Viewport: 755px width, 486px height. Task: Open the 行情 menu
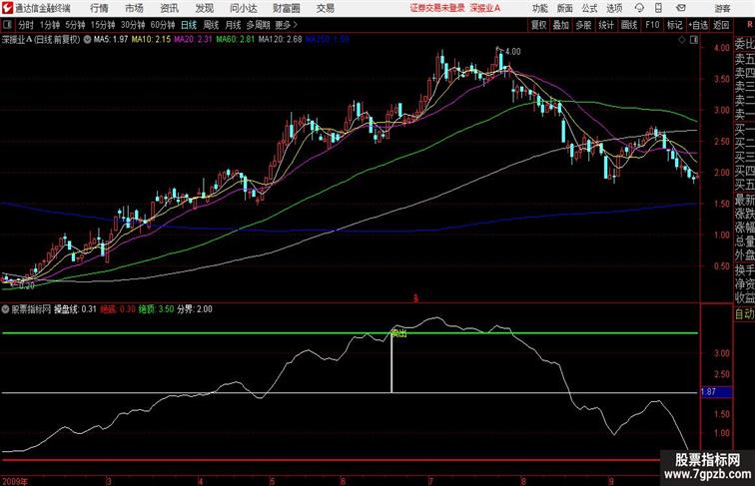tap(99, 8)
